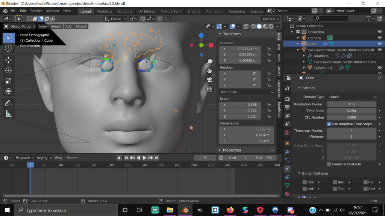Collapse the Transform panel

tap(220, 34)
